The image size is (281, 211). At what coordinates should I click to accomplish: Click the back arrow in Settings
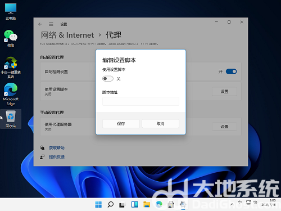[x=40, y=24]
